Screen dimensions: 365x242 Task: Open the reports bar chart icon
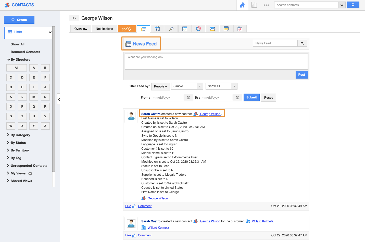pos(254,5)
